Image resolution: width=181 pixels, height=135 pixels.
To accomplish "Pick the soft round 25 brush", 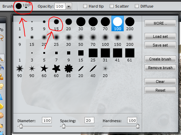I will [x=56, y=39].
